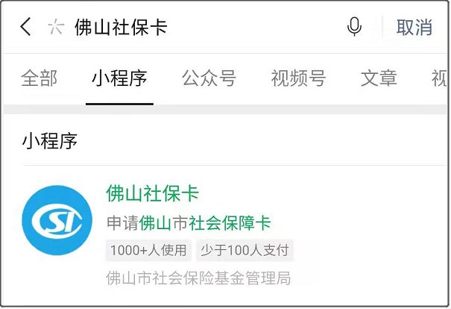Image resolution: width=451 pixels, height=309 pixels.
Task: Show results under the 文章 tab
Action: [x=379, y=78]
